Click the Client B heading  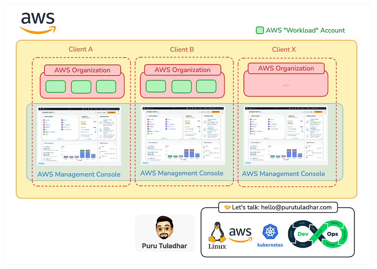(182, 49)
